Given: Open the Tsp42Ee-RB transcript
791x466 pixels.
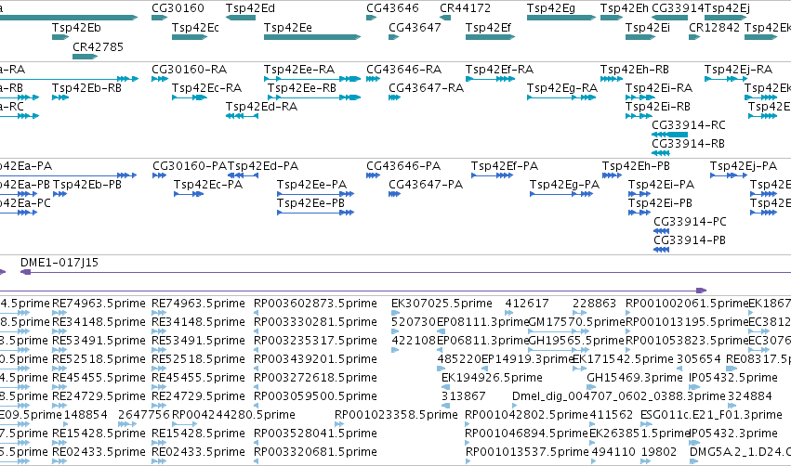Looking at the screenshot, I should point(314,97).
